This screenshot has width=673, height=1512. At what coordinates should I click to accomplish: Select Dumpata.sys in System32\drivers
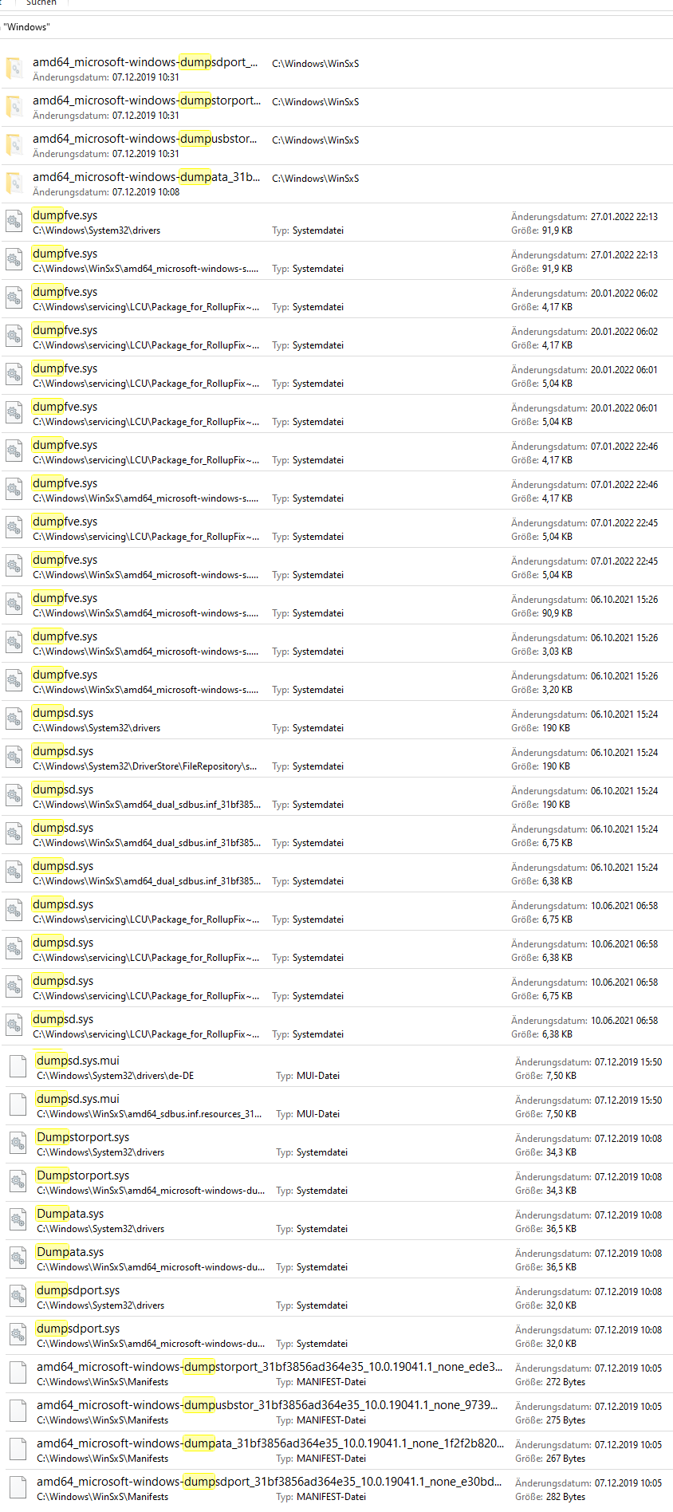pyautogui.click(x=70, y=1214)
